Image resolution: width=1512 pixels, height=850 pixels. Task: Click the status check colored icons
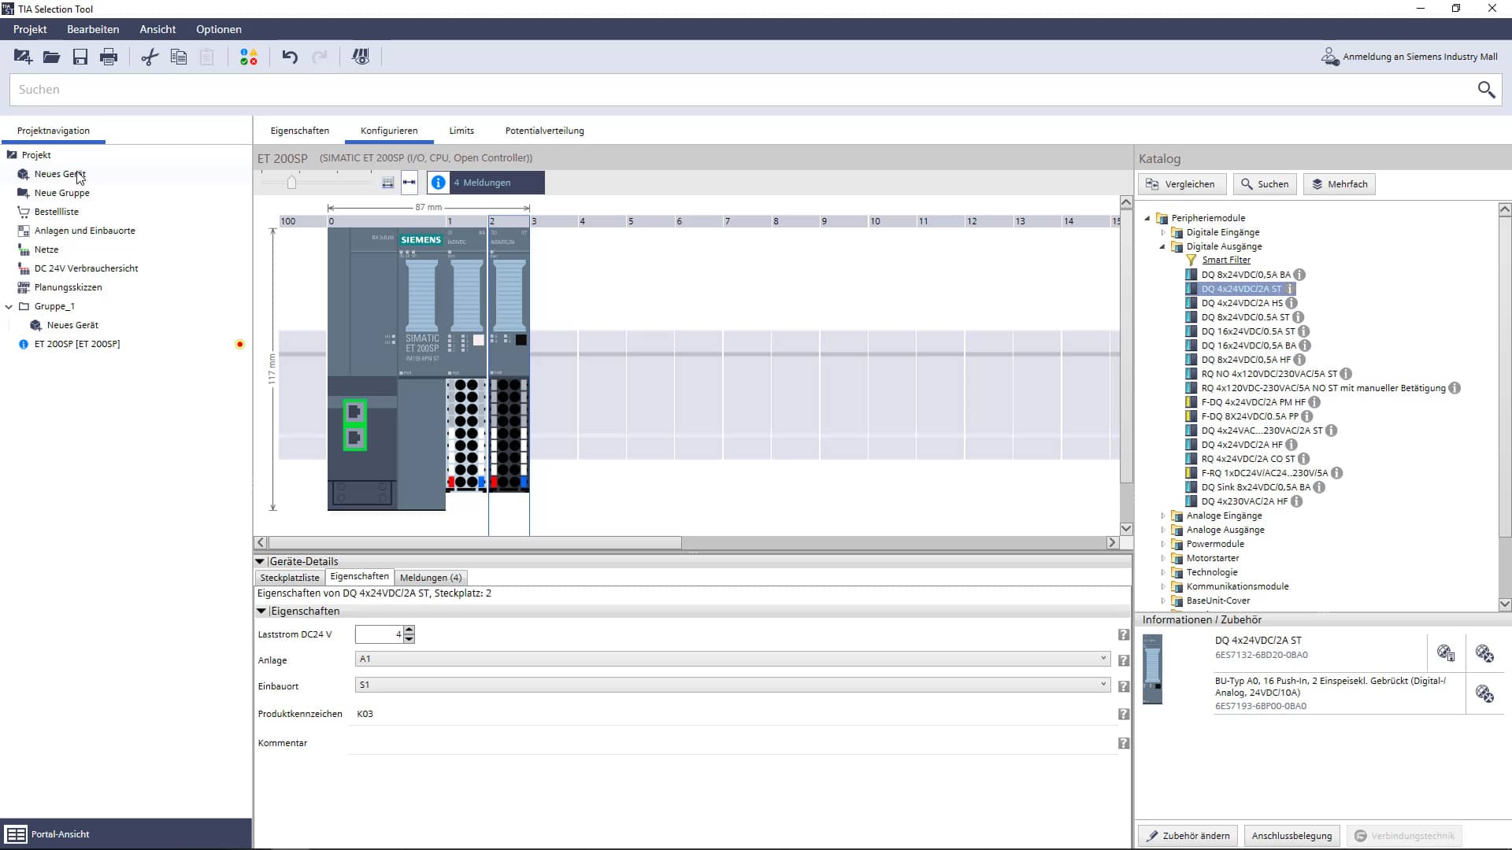click(248, 57)
